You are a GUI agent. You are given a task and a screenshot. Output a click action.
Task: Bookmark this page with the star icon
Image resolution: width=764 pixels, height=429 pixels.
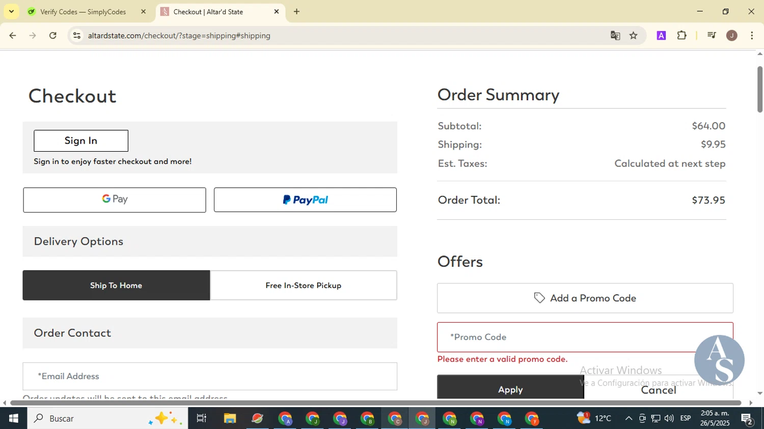634,36
